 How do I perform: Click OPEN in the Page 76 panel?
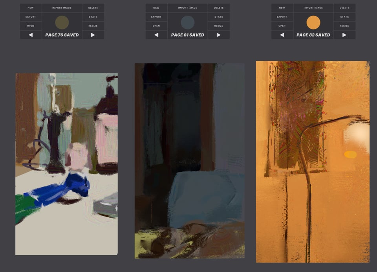pos(31,26)
